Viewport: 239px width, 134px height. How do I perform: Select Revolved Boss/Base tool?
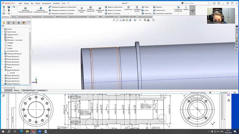[41, 10]
